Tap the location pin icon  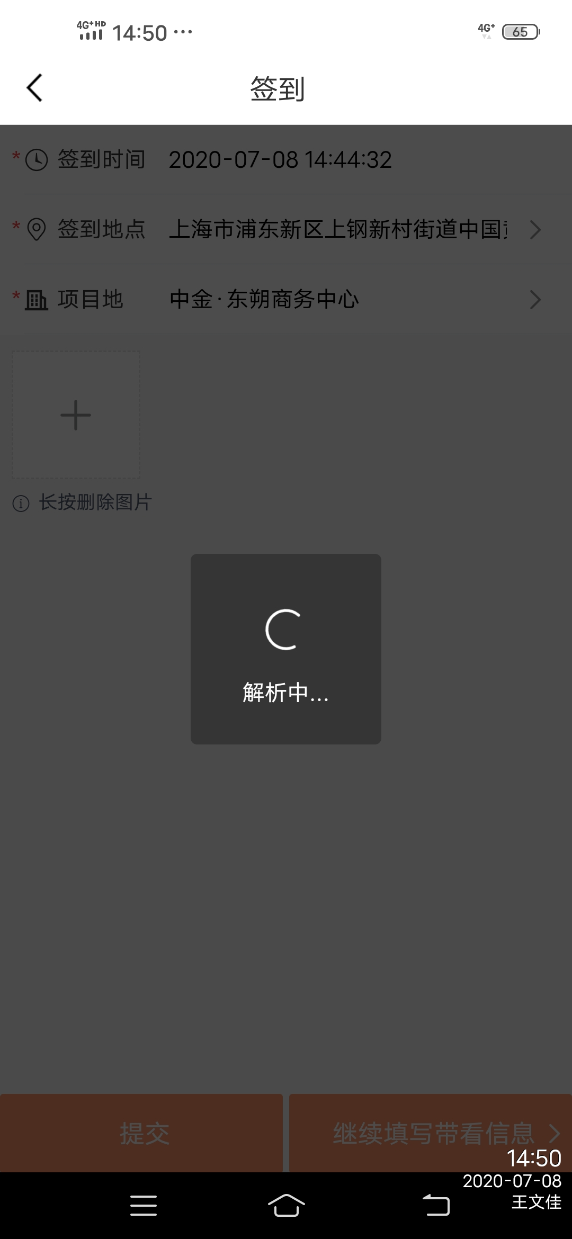coord(37,230)
